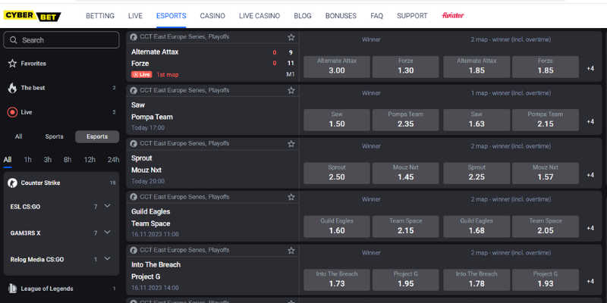Show +4 more markets for Sprout match
This screenshot has height=303, width=607.
tap(590, 175)
